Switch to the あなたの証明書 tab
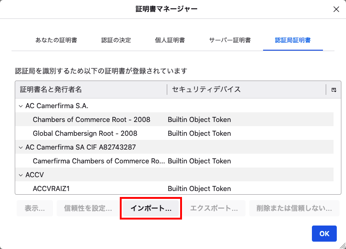Image resolution: width=346 pixels, height=249 pixels. 56,40
